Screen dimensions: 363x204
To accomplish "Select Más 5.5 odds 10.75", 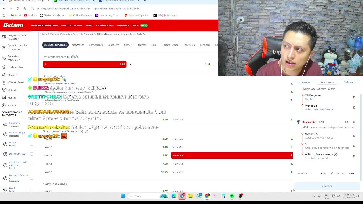I will pyautogui.click(x=106, y=172).
